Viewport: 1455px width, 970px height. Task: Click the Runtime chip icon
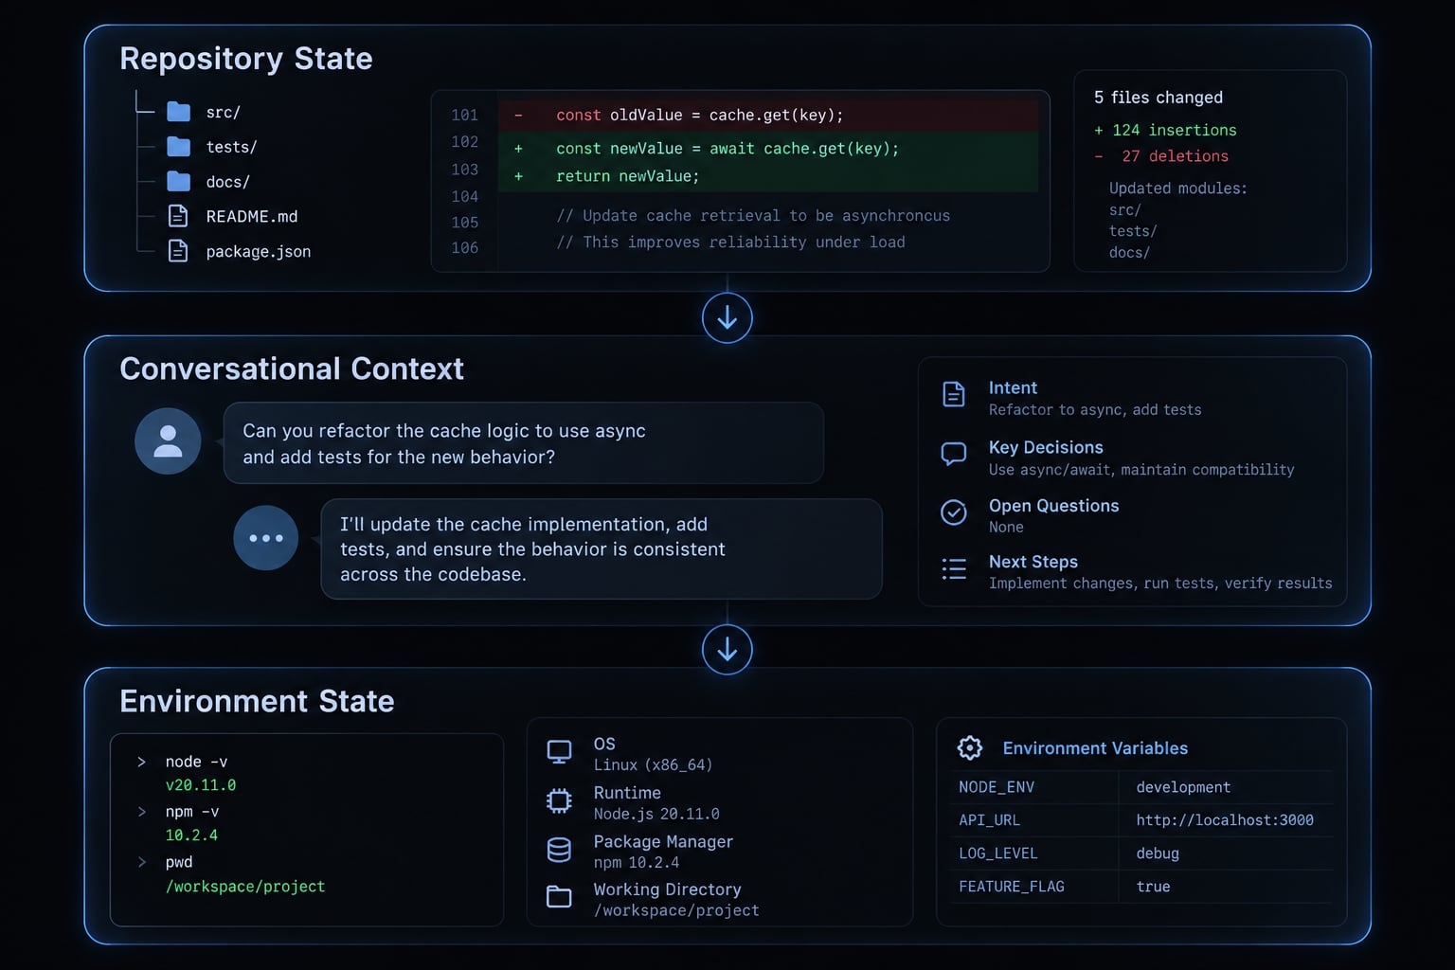coord(559,801)
